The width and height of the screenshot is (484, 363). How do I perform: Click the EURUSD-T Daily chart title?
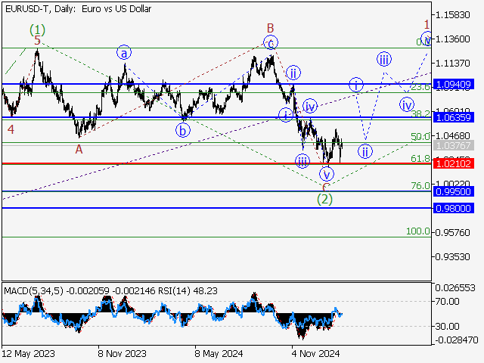(77, 9)
